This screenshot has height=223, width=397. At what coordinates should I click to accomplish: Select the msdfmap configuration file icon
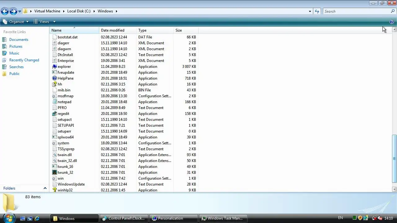click(x=55, y=96)
